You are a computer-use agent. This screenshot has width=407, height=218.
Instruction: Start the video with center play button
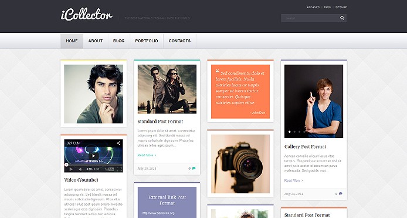pyautogui.click(x=93, y=156)
